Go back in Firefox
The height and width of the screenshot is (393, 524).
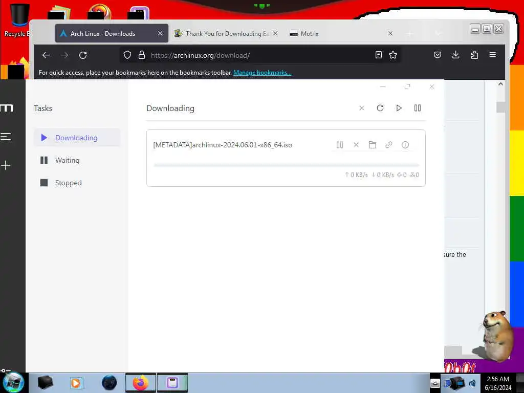click(46, 55)
